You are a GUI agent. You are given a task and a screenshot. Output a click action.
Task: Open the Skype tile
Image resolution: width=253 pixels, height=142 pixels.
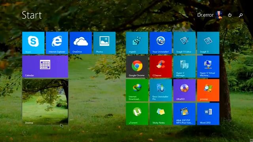point(33,43)
